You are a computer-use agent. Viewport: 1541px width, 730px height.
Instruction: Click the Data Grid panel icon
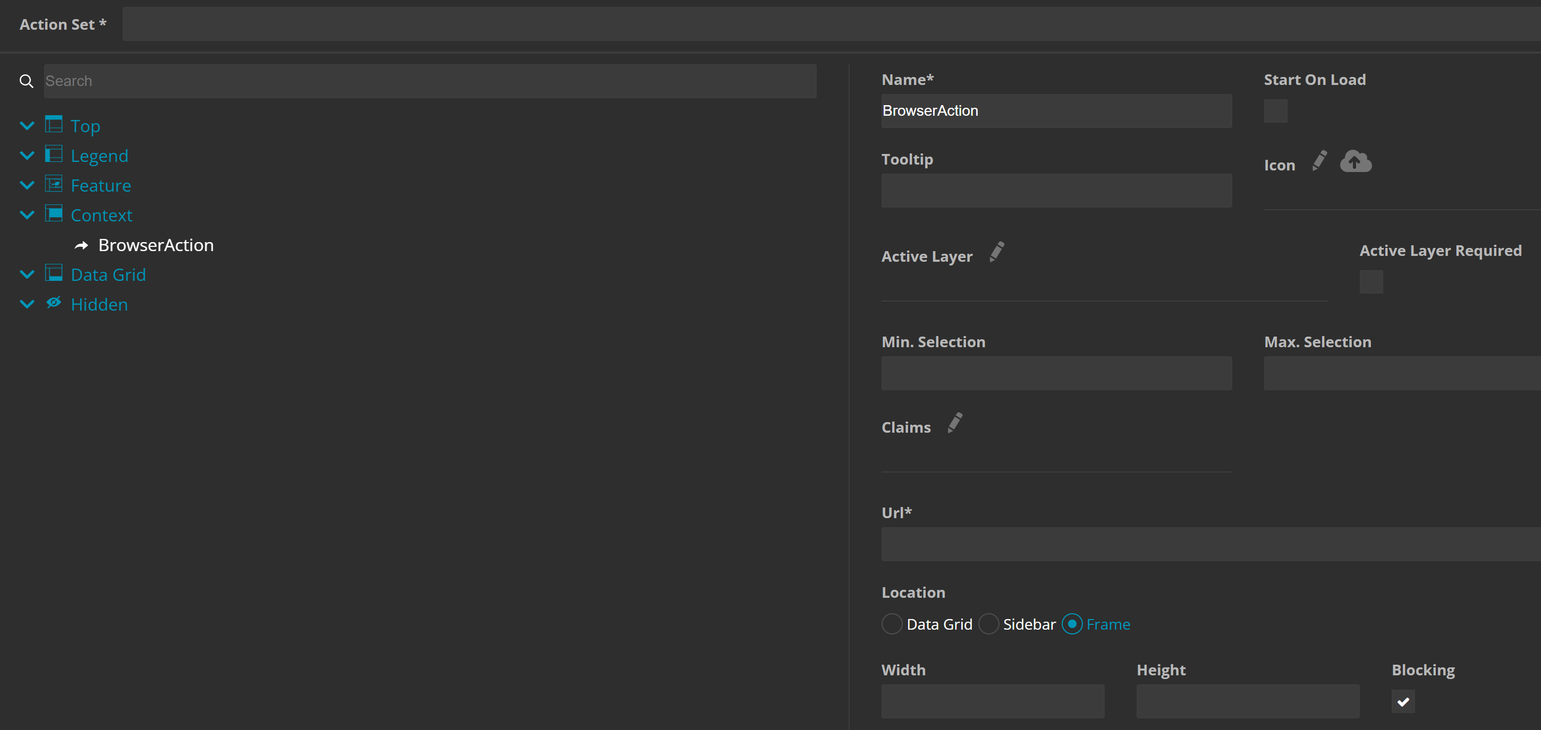[x=54, y=273]
